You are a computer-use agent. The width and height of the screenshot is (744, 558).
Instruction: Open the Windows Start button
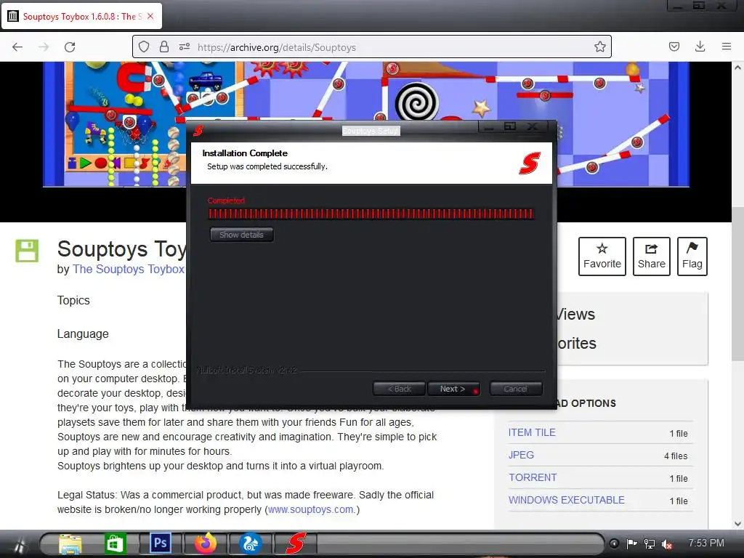[19, 543]
